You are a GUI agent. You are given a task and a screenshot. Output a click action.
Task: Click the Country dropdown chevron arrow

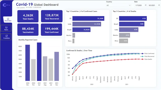[x=130, y=5]
